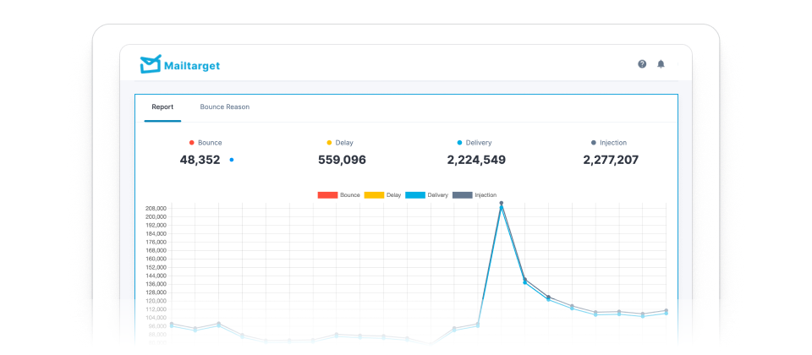Switch to the Report tab

tap(162, 107)
